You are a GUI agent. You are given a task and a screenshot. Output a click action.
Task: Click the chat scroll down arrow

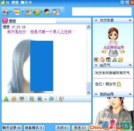pyautogui.click(x=88, y=92)
